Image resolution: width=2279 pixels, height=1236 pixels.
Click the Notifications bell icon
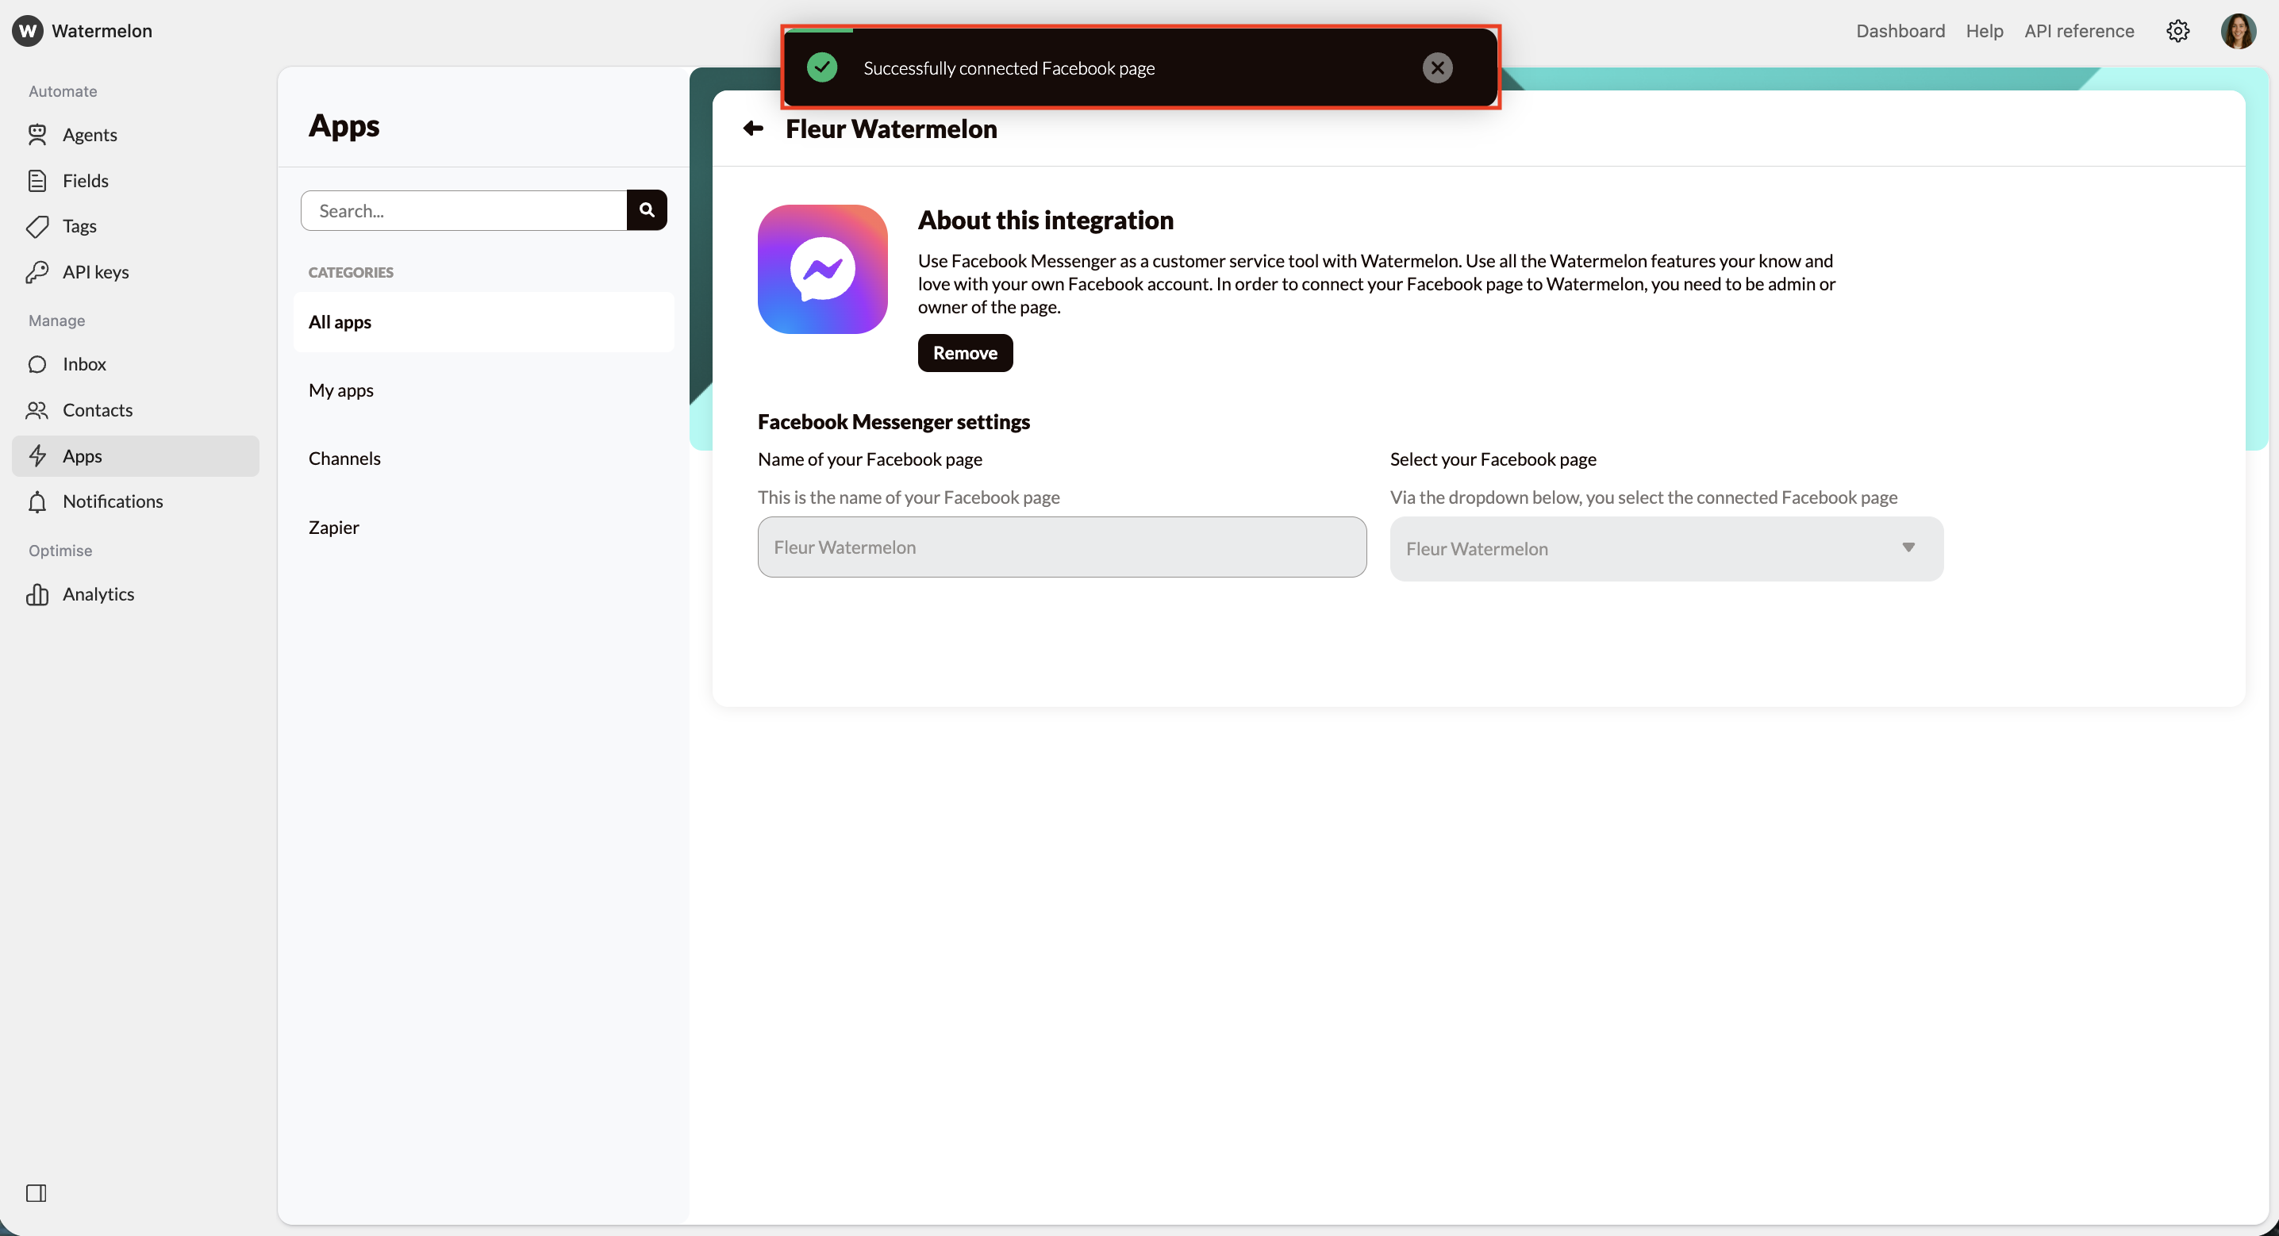pyautogui.click(x=37, y=501)
